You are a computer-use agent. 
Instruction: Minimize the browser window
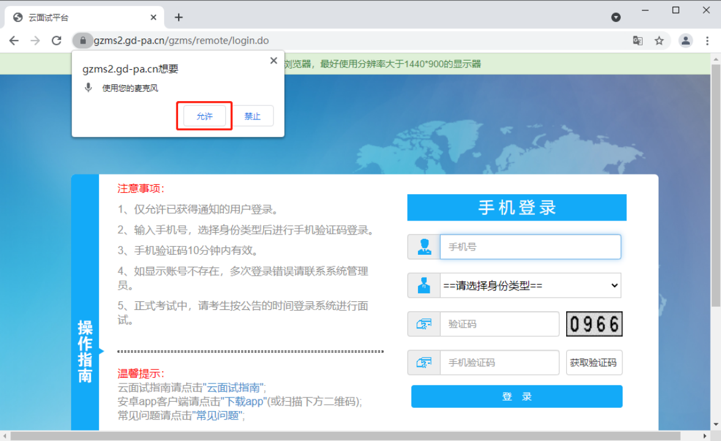[x=645, y=10]
